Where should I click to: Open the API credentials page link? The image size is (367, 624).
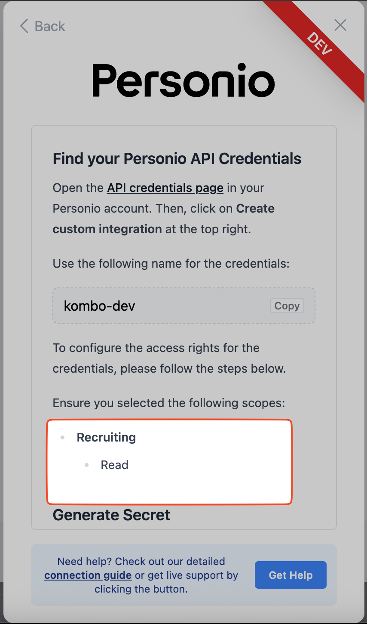pyautogui.click(x=165, y=188)
